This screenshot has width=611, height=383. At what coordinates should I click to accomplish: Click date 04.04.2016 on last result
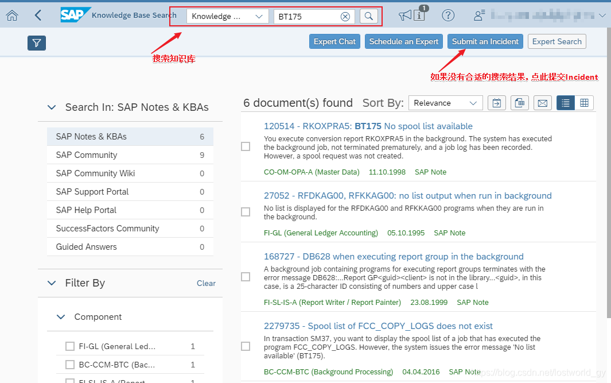(421, 372)
